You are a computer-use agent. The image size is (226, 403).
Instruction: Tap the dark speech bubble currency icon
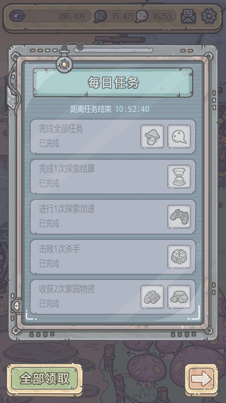tap(100, 16)
